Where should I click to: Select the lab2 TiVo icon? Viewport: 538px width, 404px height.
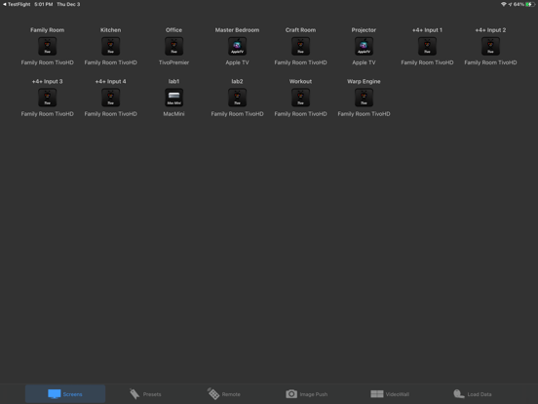coord(237,98)
